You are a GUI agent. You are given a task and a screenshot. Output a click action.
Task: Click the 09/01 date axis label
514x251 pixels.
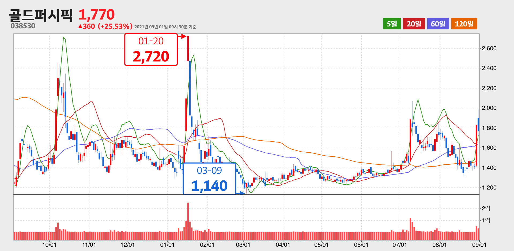479,245
